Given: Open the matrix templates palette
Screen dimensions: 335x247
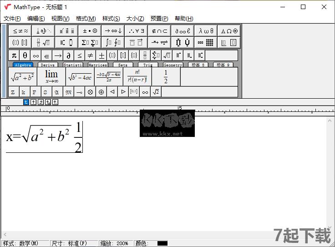Looking at the screenshot, I should (206, 42).
